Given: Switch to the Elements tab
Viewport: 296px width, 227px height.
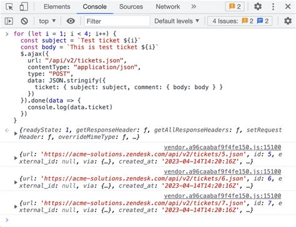Looking at the screenshot, I should pos(57,7).
